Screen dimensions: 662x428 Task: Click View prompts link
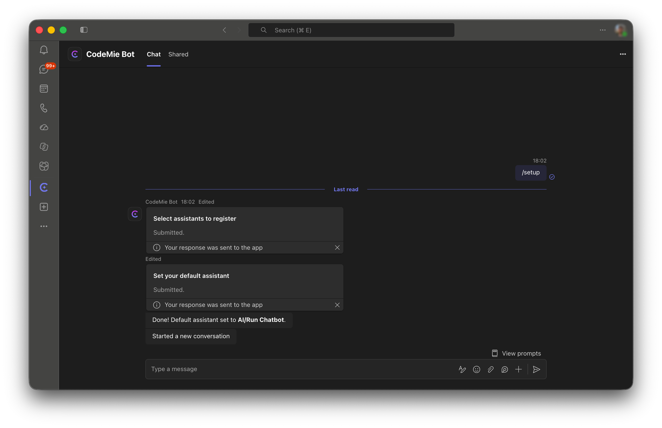tap(516, 353)
